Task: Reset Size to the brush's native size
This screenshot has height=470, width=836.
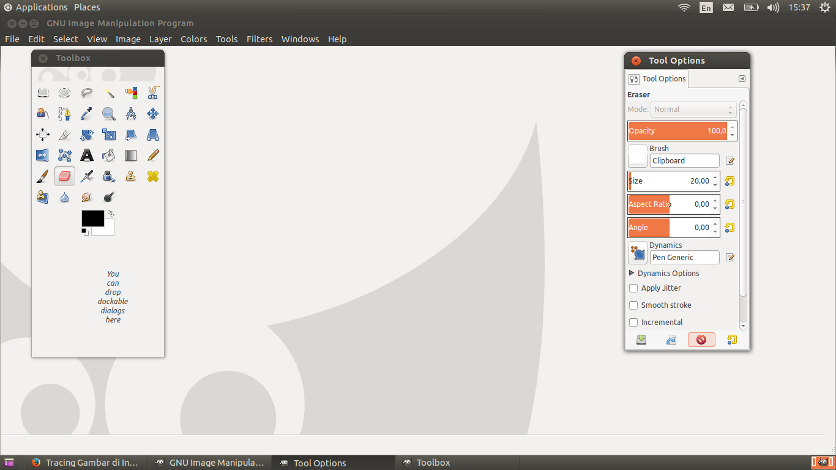Action: [730, 181]
